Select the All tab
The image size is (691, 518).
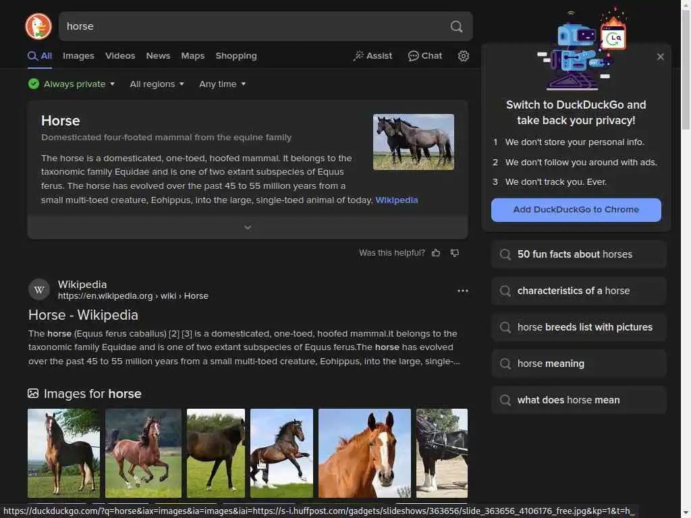40,56
